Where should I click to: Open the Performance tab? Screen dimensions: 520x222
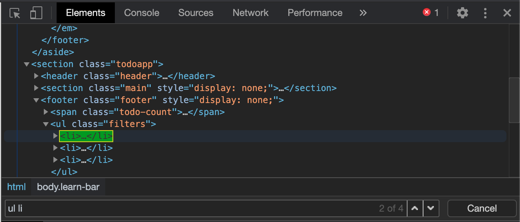click(x=315, y=13)
